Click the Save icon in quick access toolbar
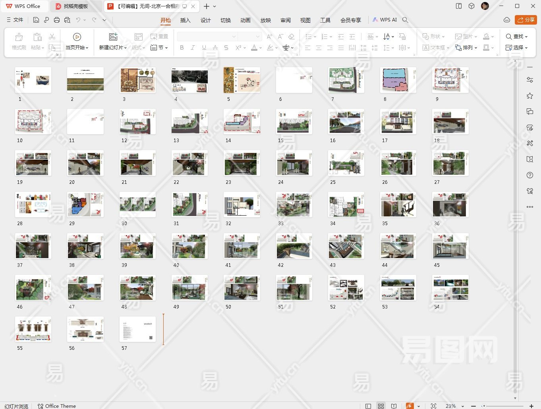This screenshot has height=409, width=541. 36,20
